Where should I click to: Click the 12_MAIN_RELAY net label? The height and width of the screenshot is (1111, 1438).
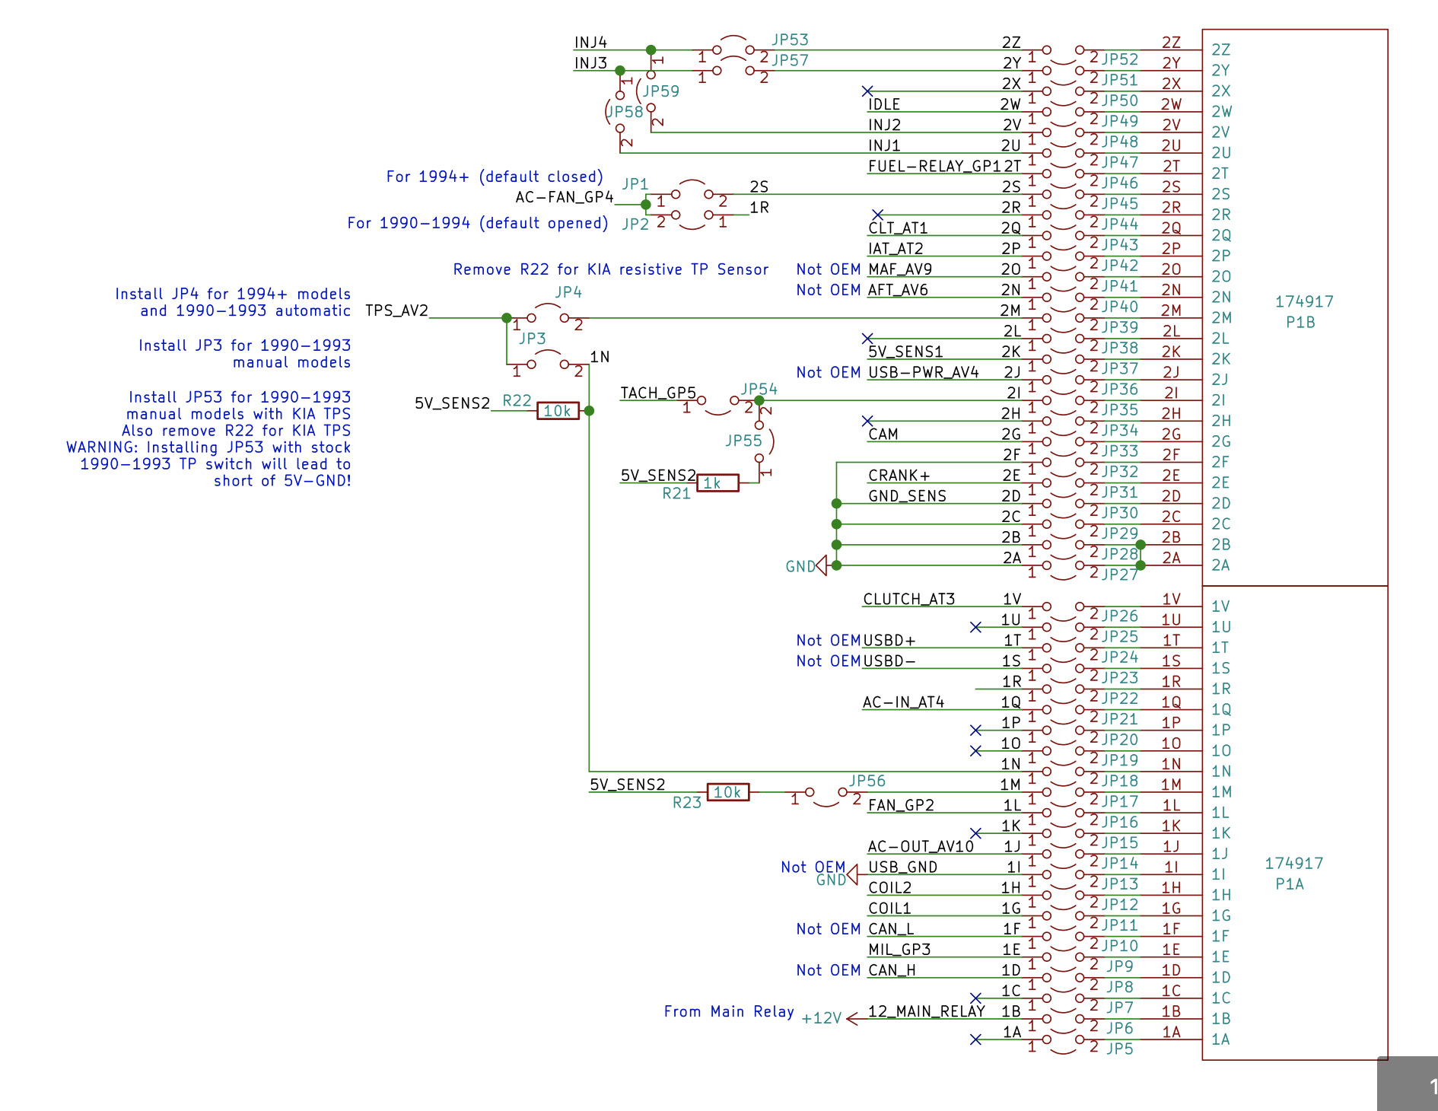pos(927,1011)
